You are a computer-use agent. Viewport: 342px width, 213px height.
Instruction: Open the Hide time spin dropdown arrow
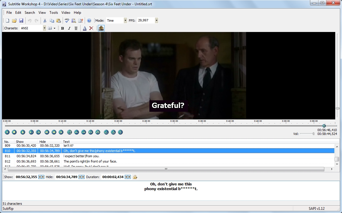click(x=80, y=177)
